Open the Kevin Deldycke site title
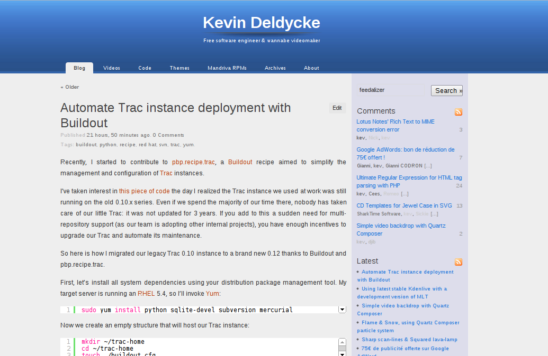Image resolution: width=548 pixels, height=356 pixels. tap(262, 23)
